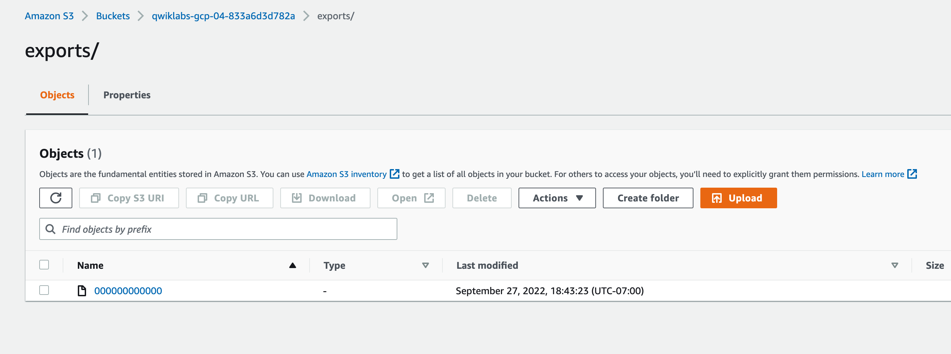951x354 pixels.
Task: Check the box for object 000000000000
Action: pos(44,290)
